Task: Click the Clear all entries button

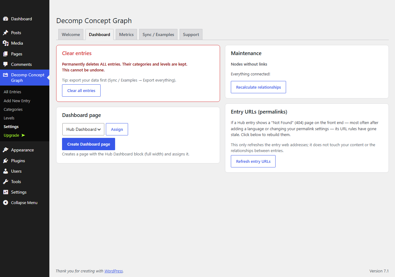Action: click(81, 90)
